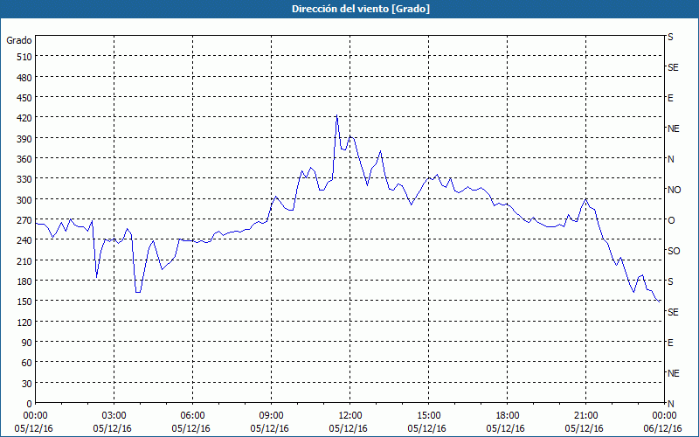This screenshot has height=437, width=699.
Task: Click the 'NE' compass label near 30 line
Action: (674, 373)
